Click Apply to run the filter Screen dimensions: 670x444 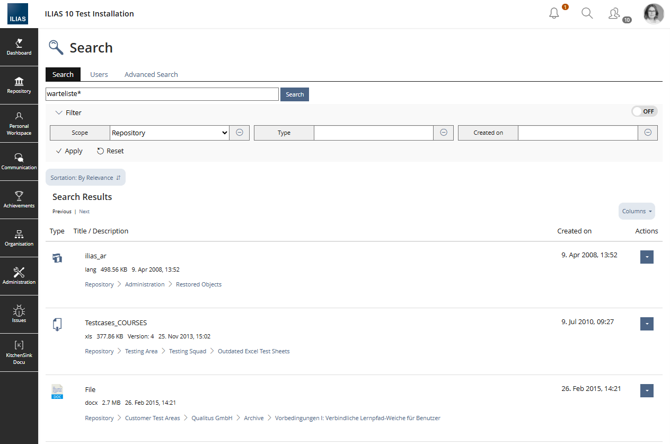pos(68,151)
